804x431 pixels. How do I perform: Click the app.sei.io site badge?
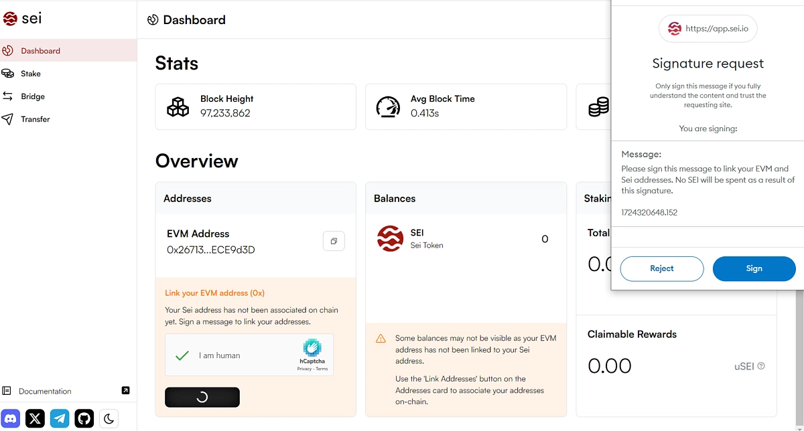coord(708,29)
